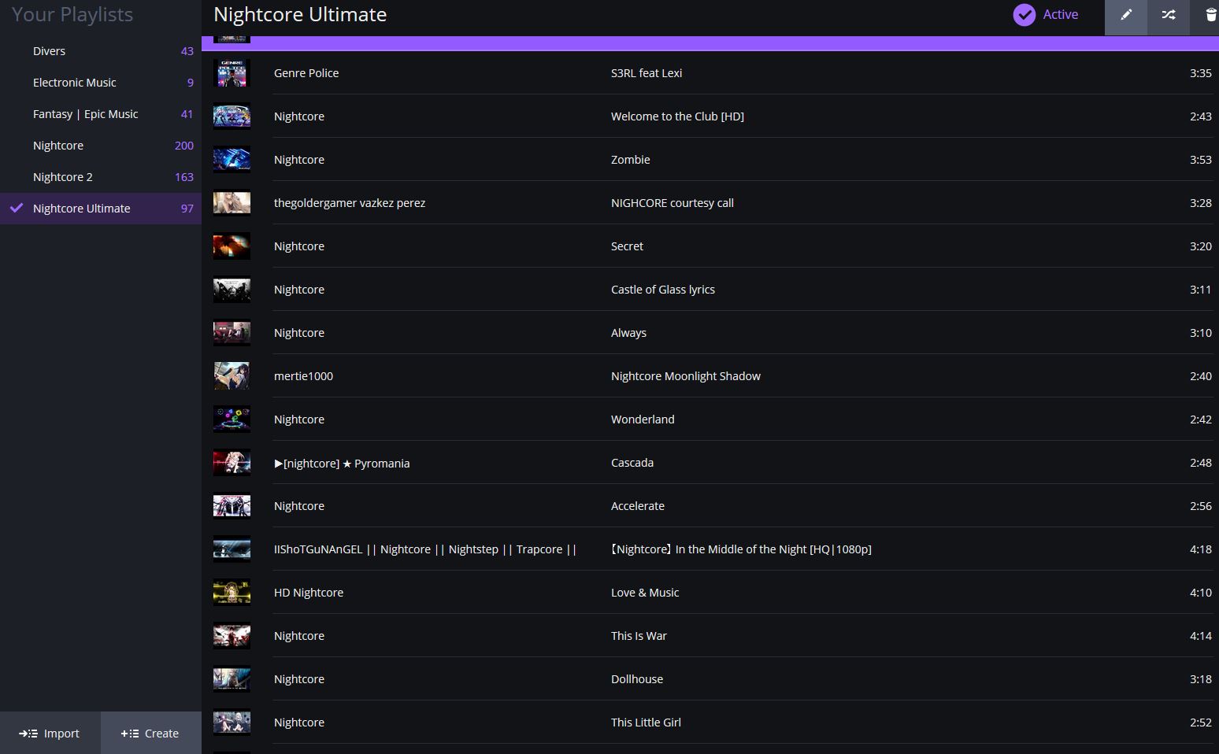Shuffle the playlist with the shuffle icon

tap(1169, 15)
